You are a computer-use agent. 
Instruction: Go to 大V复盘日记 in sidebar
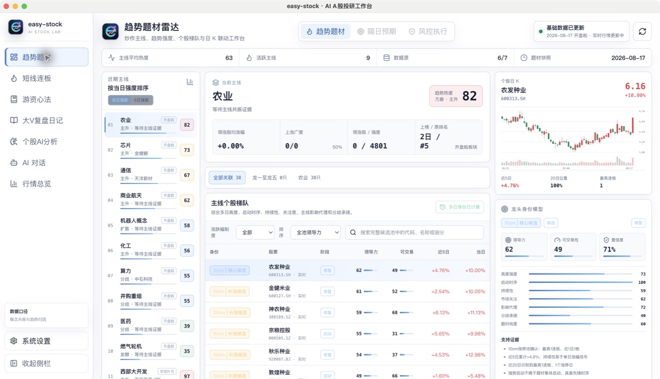pos(46,120)
